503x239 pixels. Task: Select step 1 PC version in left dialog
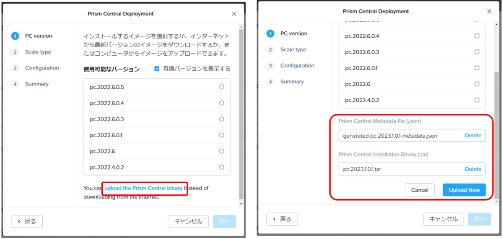pos(32,36)
